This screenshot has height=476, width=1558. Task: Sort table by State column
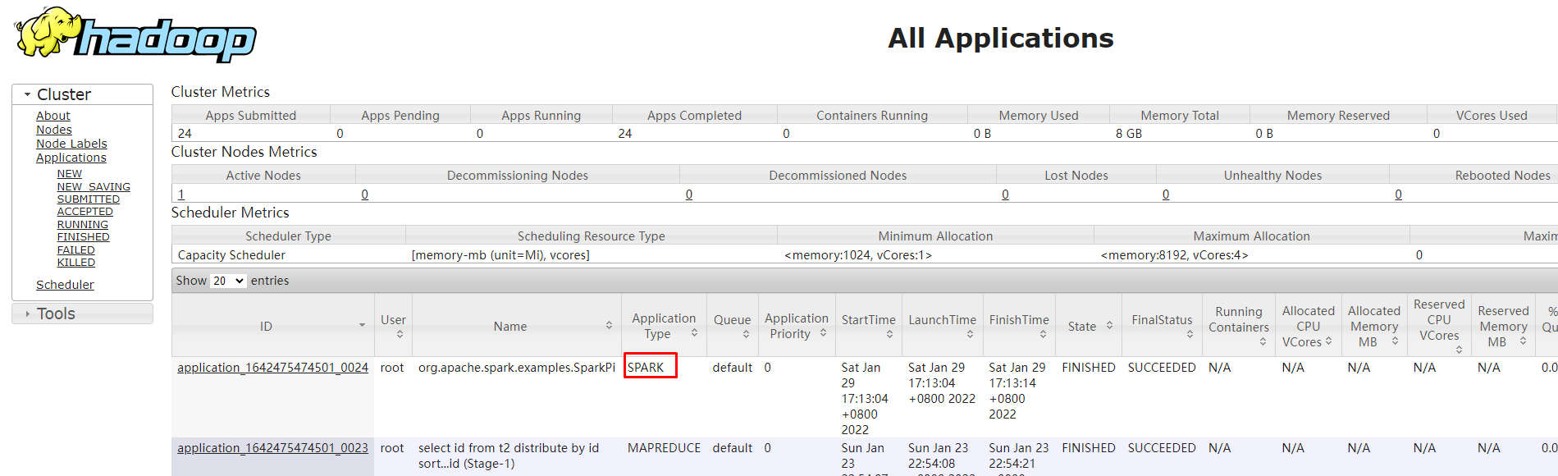coord(1090,326)
